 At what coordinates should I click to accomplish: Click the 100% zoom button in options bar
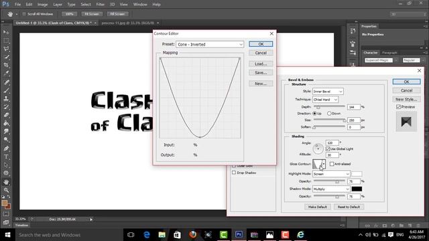(x=69, y=14)
